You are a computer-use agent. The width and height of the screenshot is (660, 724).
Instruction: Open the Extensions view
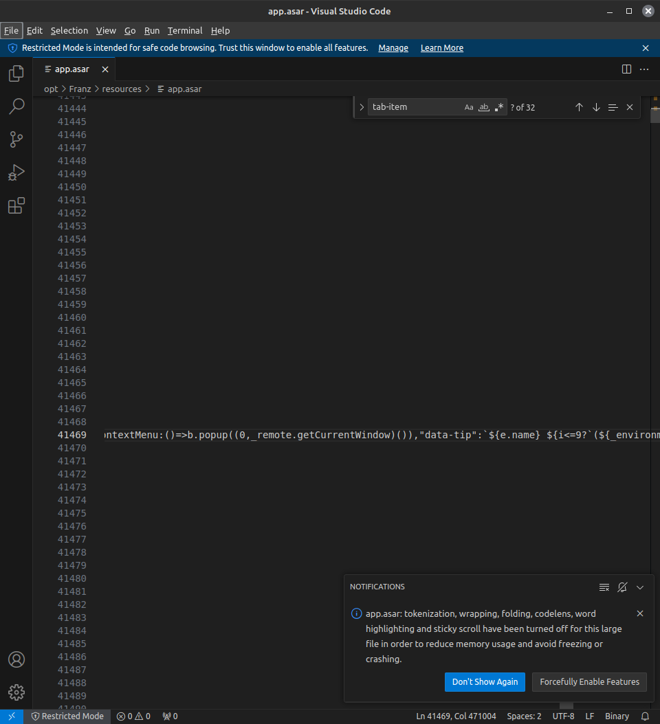click(x=16, y=206)
